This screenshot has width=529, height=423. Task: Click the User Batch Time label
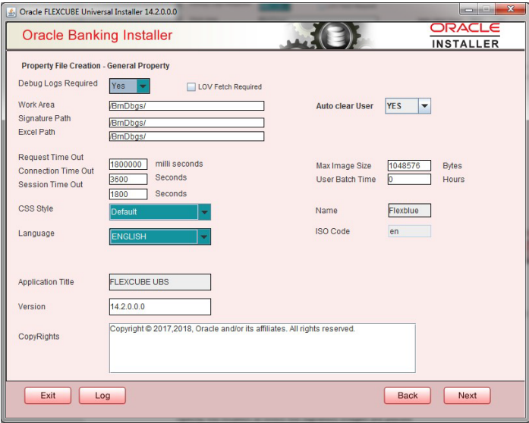tap(346, 180)
